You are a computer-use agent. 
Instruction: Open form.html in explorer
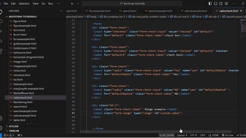(x=35, y=30)
